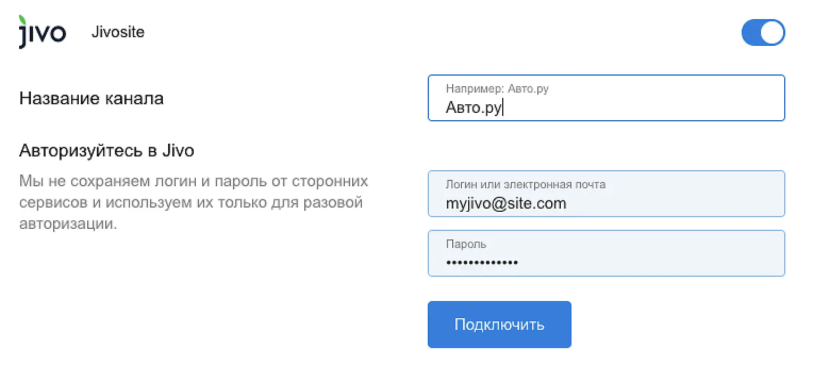This screenshot has width=813, height=365.
Task: Disable the Jivosite integration toggle
Action: tap(763, 32)
